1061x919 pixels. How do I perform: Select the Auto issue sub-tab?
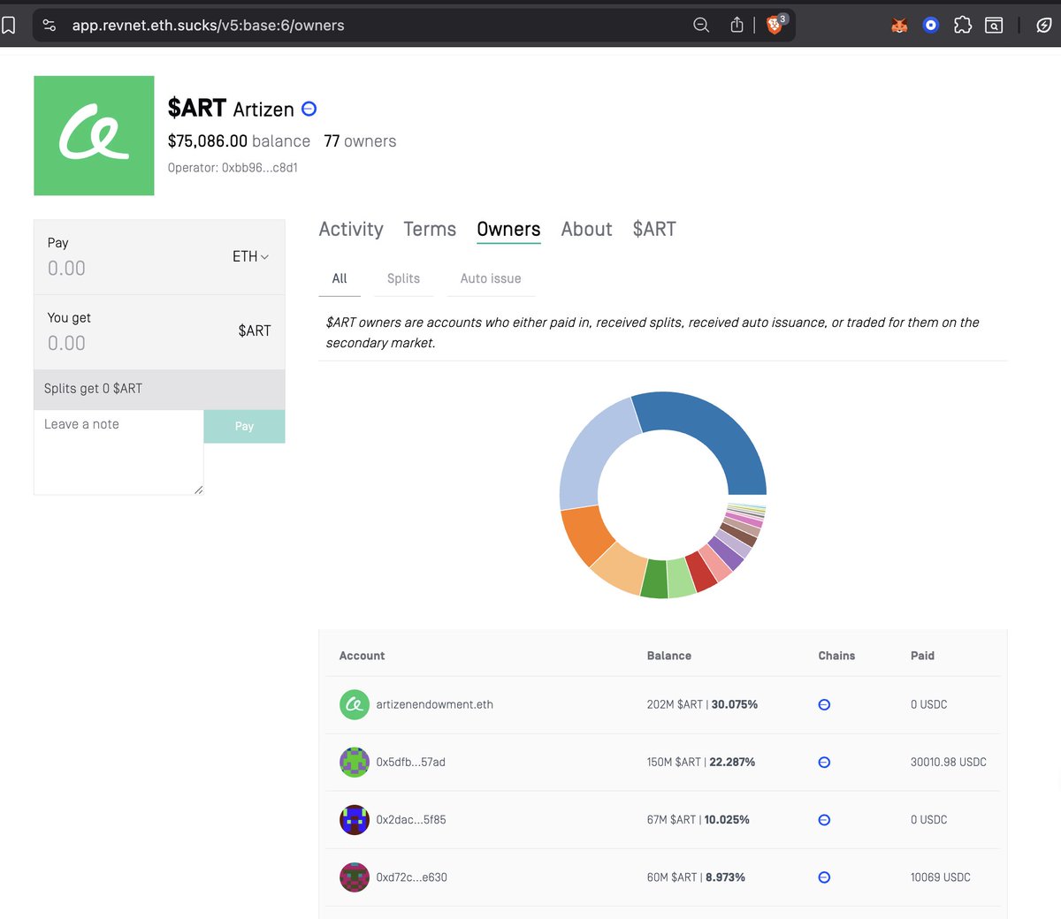tap(491, 278)
